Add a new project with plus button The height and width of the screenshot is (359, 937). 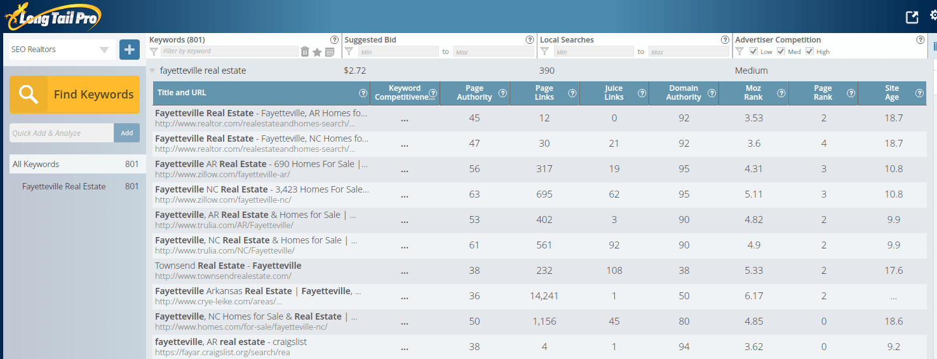point(130,49)
